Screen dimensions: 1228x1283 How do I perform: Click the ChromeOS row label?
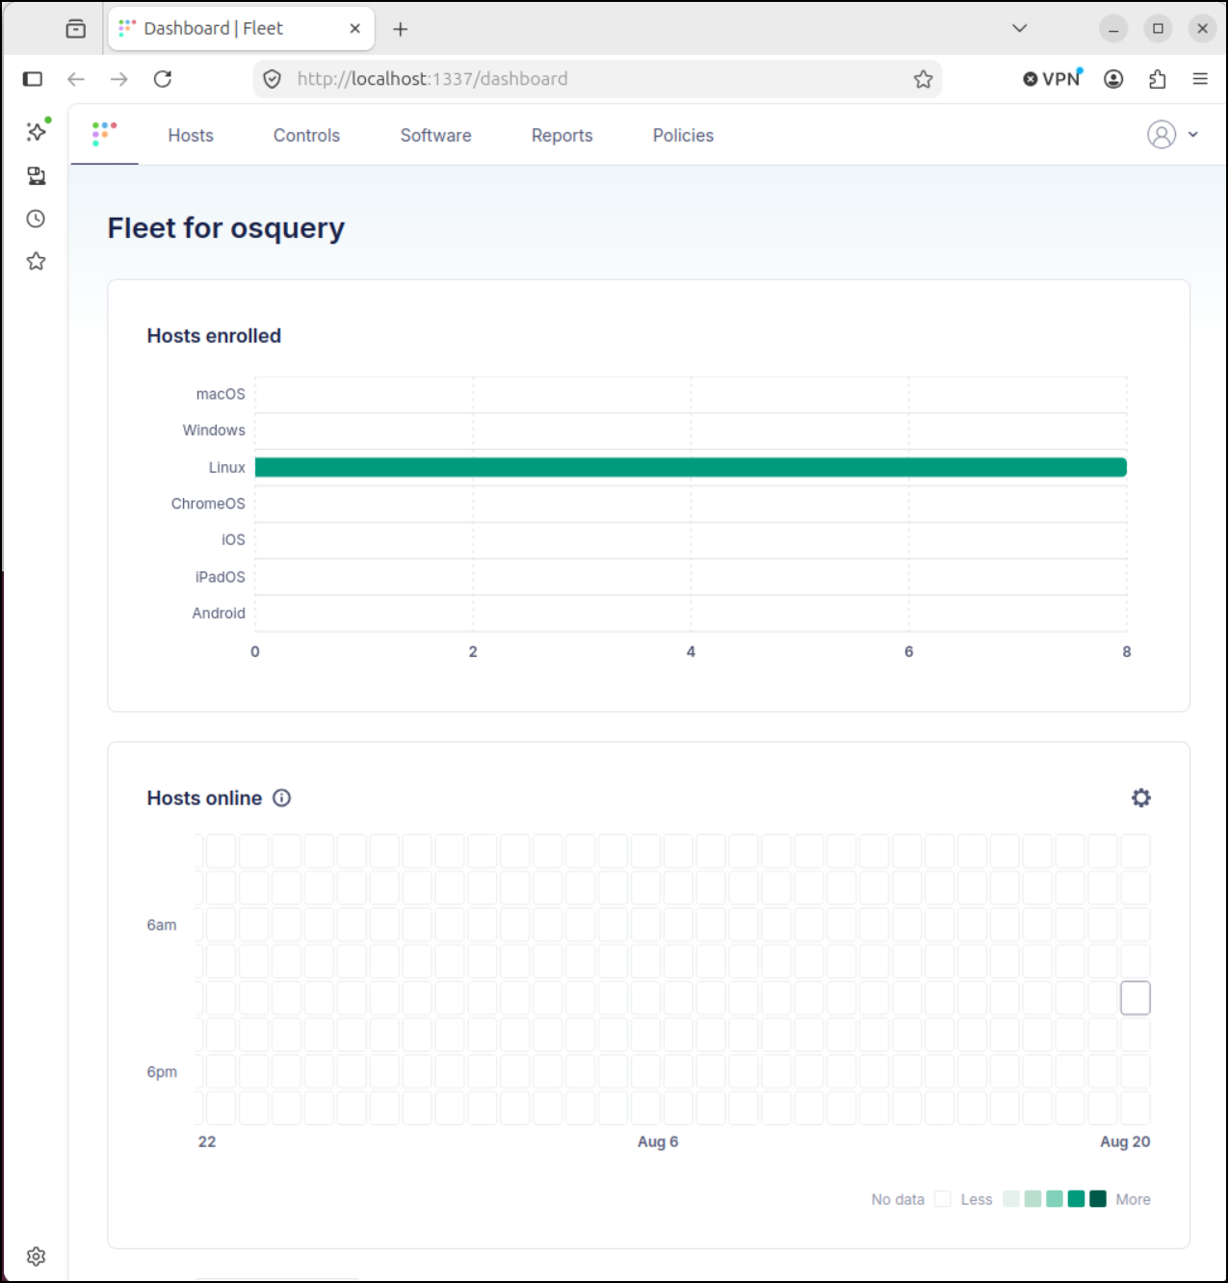(x=208, y=504)
